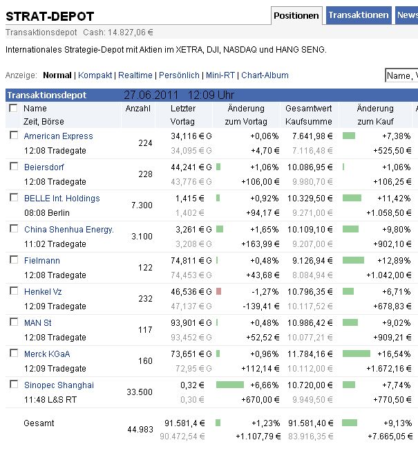Open the News tab
The image size is (418, 449).
tap(407, 15)
